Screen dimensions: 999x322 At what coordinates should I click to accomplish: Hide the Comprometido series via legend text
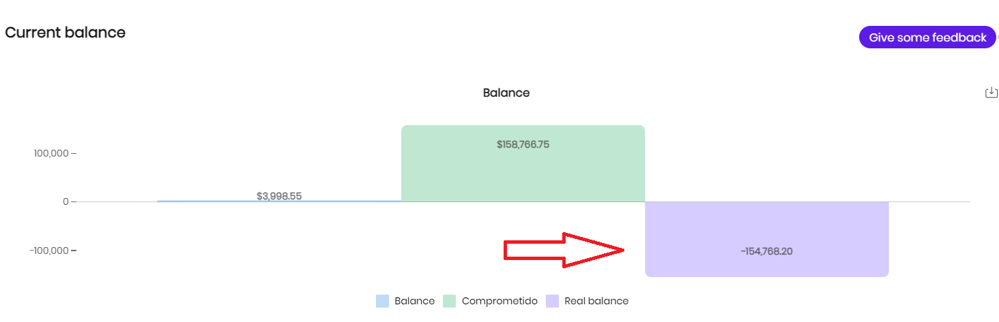click(x=499, y=301)
